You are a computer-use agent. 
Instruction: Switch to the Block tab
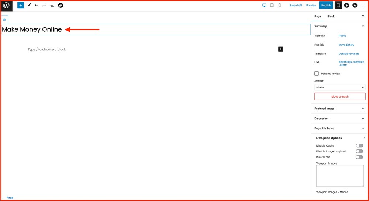(331, 17)
